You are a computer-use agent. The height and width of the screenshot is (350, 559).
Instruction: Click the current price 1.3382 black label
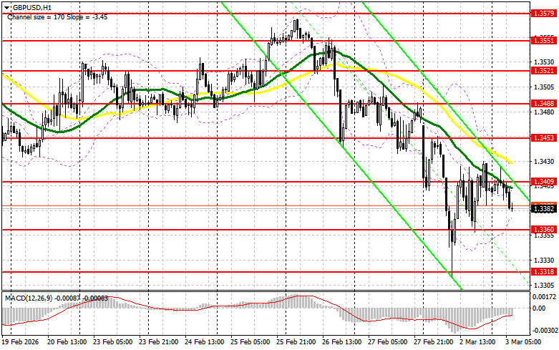pos(543,209)
